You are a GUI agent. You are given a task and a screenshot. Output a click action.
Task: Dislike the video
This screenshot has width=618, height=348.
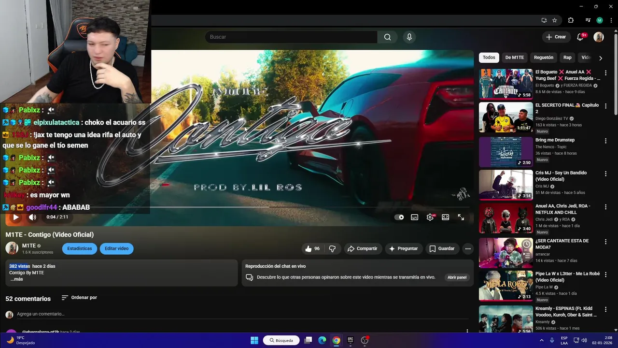click(x=332, y=248)
